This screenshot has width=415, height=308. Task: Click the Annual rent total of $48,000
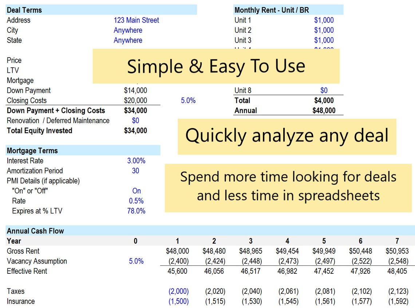pyautogui.click(x=324, y=110)
